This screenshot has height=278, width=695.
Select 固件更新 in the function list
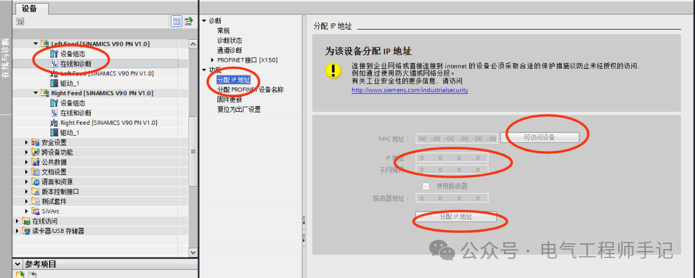coord(229,99)
